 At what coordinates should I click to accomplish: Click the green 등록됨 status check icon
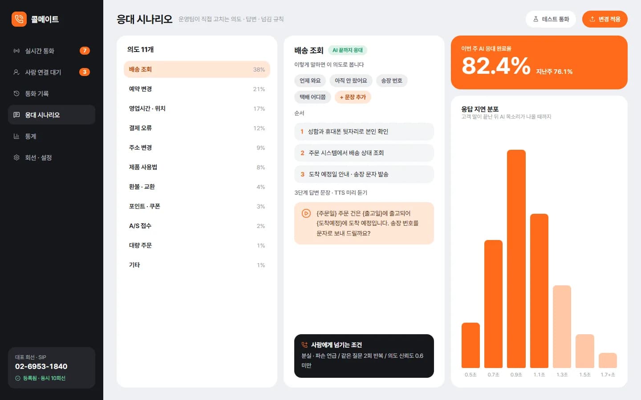(x=18, y=378)
